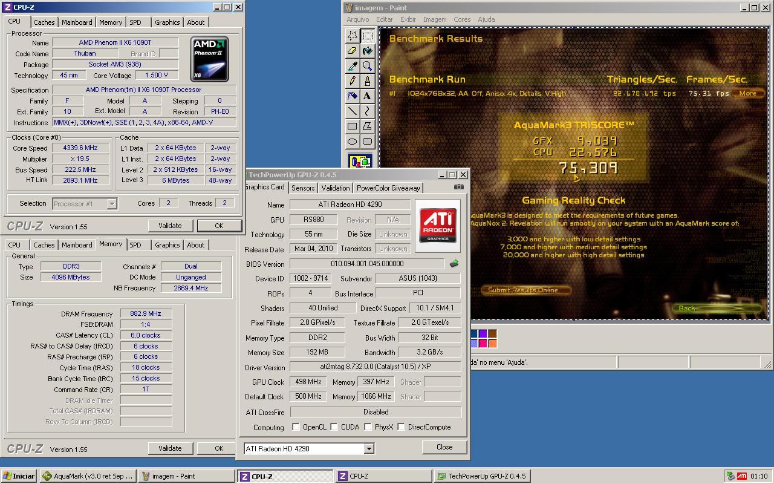The width and height of the screenshot is (774, 484).
Task: Switch to AquaMark taskbar button
Action: pos(88,476)
